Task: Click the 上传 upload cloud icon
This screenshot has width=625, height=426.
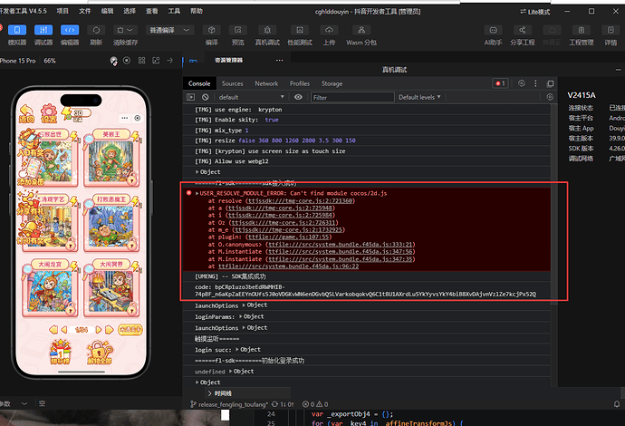Action: pos(329,30)
